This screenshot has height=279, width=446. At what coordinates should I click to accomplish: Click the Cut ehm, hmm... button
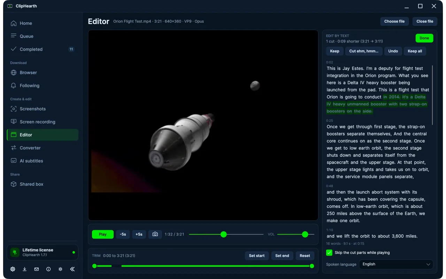[x=364, y=51]
